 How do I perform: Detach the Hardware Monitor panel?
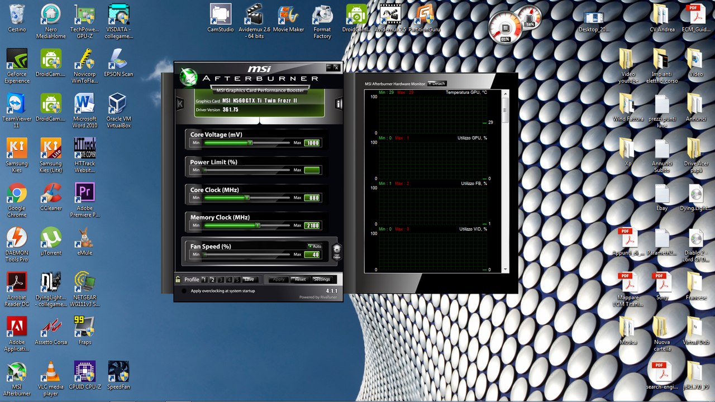click(x=437, y=84)
